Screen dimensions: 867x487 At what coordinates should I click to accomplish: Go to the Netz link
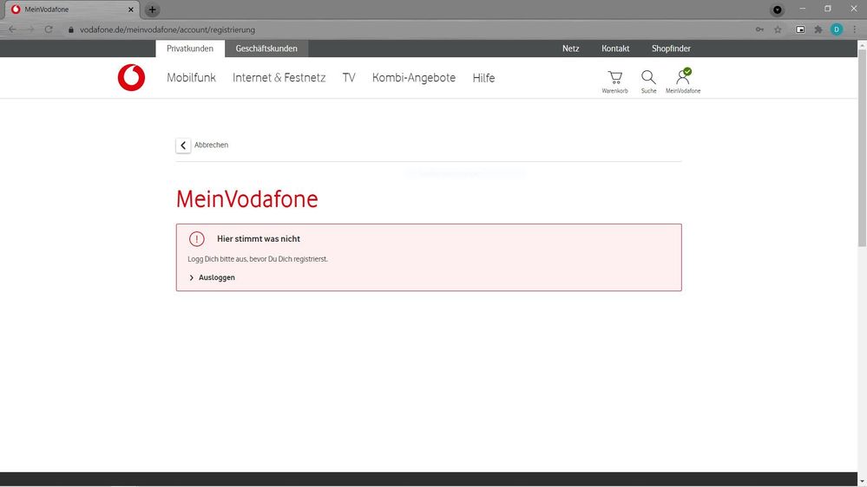[571, 49]
